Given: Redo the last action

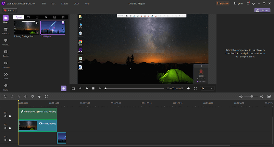Looking at the screenshot, I should 12,96.
